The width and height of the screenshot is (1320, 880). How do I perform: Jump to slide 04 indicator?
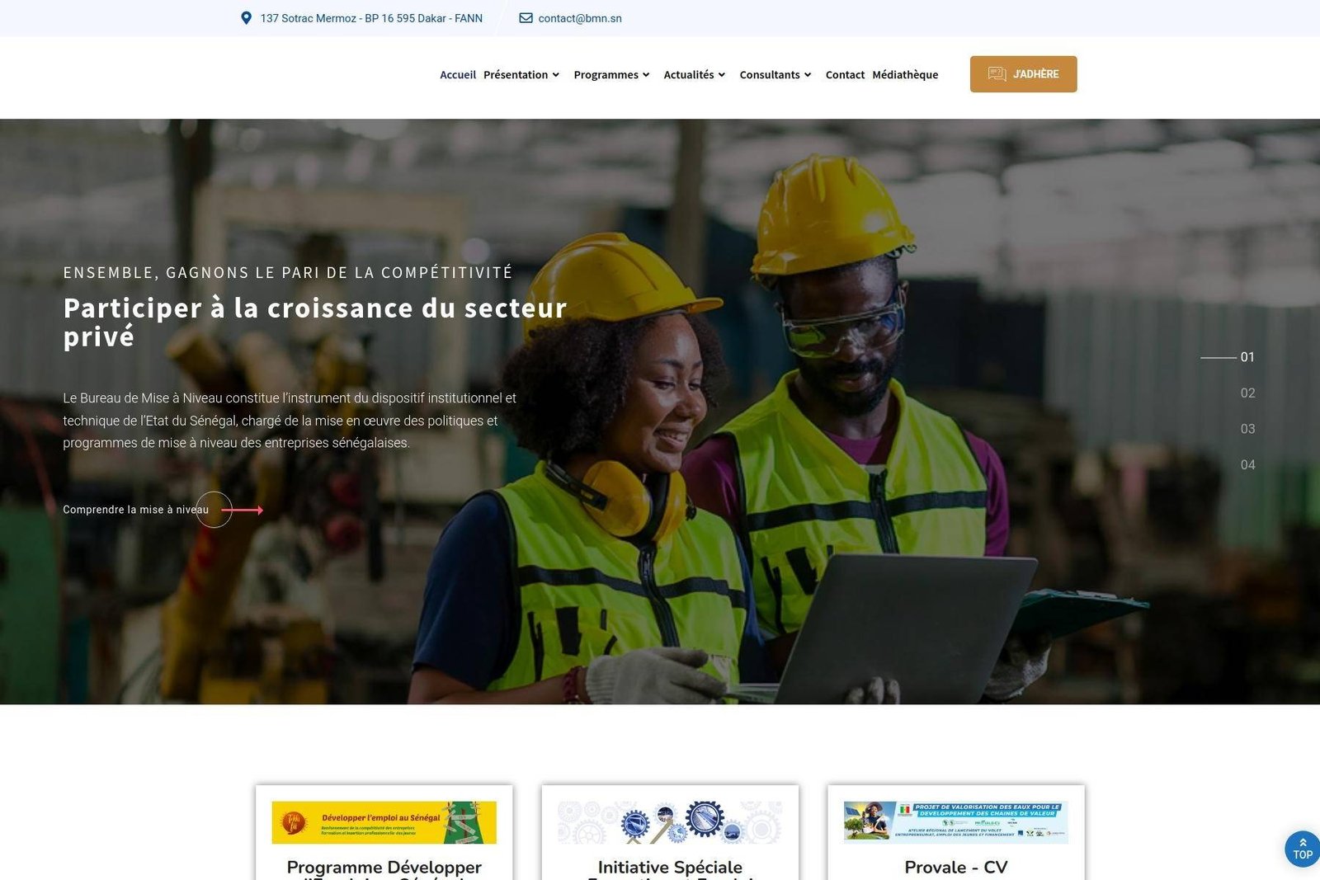click(x=1247, y=465)
